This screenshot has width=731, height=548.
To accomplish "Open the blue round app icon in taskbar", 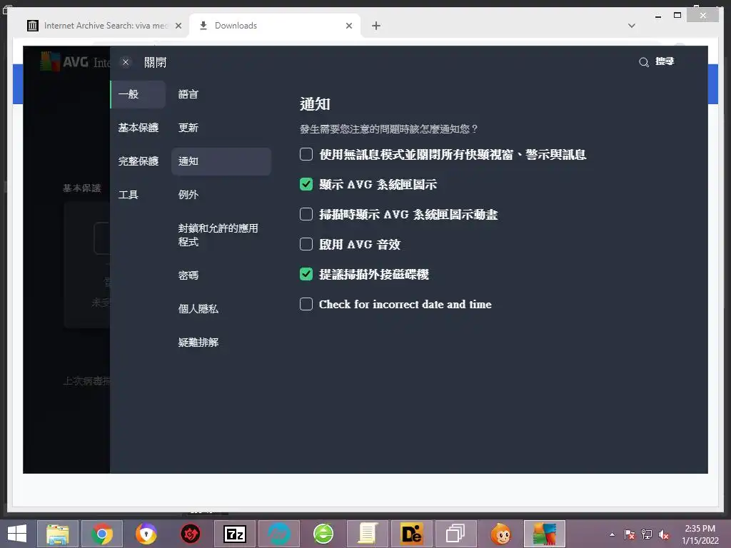I will (279, 534).
